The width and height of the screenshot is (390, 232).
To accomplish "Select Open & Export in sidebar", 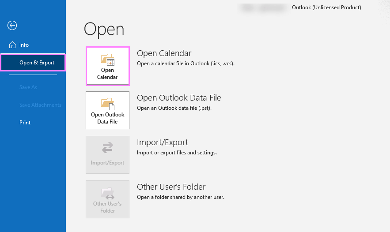I will [33, 63].
